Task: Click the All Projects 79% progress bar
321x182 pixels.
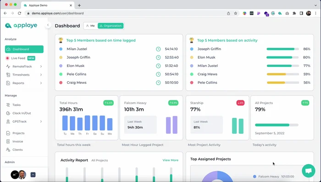Action: pos(277,125)
